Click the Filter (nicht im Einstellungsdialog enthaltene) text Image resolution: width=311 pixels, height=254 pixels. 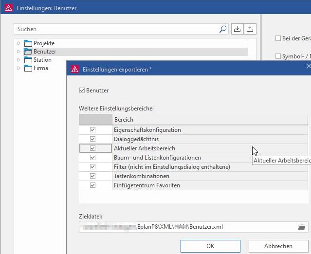(172, 167)
